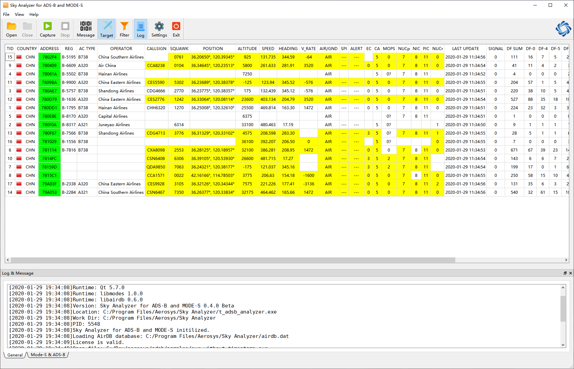
Task: Click registration B-5195 cell
Action: (x=69, y=57)
